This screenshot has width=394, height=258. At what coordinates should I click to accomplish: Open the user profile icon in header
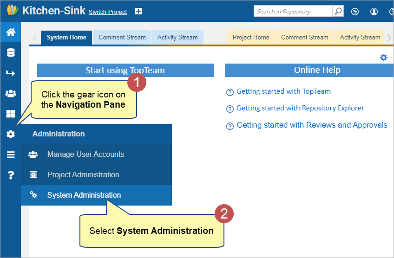tap(374, 12)
